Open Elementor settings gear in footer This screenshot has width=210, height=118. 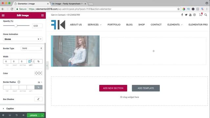coord(3,115)
